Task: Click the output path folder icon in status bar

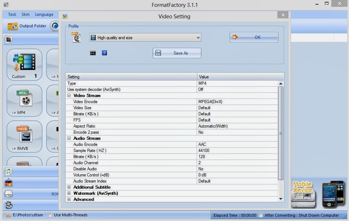Action: 8,215
